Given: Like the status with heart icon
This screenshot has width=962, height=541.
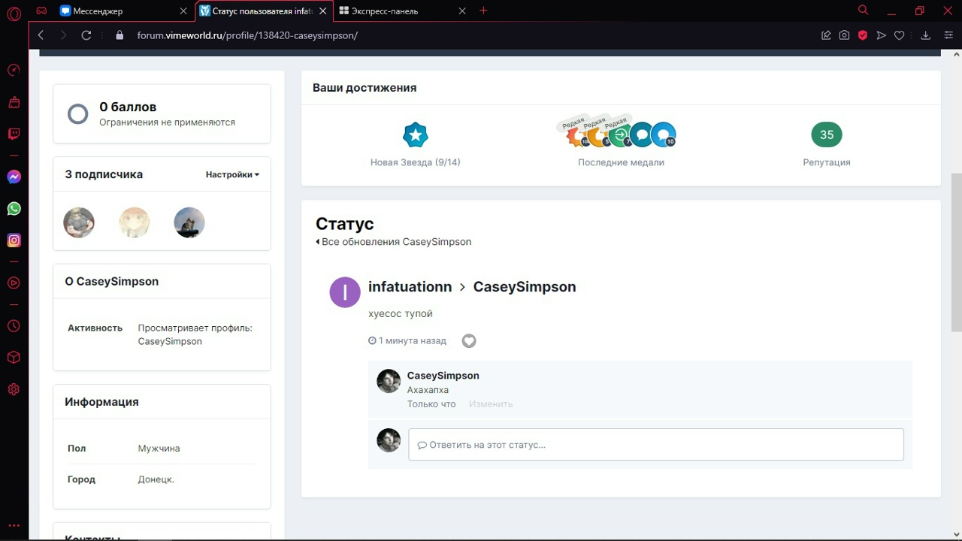Looking at the screenshot, I should click(469, 341).
